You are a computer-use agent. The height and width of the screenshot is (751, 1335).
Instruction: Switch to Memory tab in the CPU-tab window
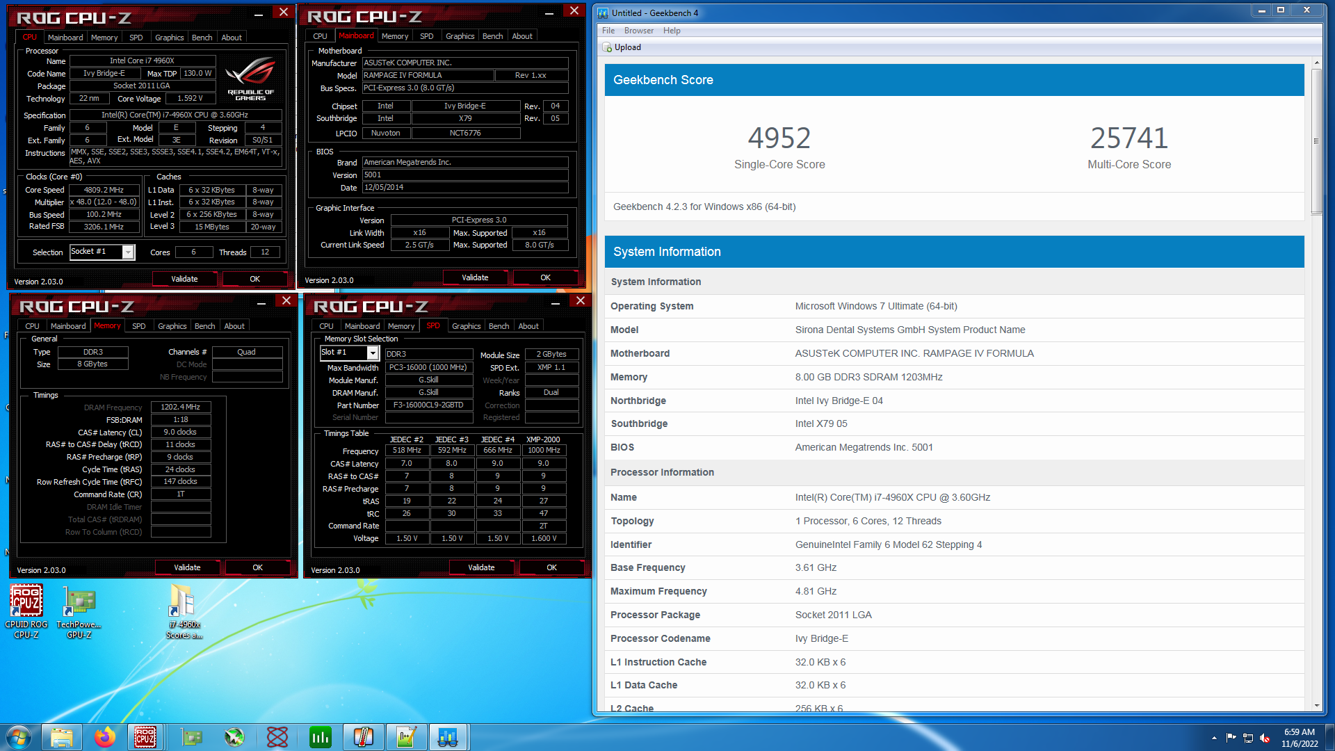(x=104, y=38)
